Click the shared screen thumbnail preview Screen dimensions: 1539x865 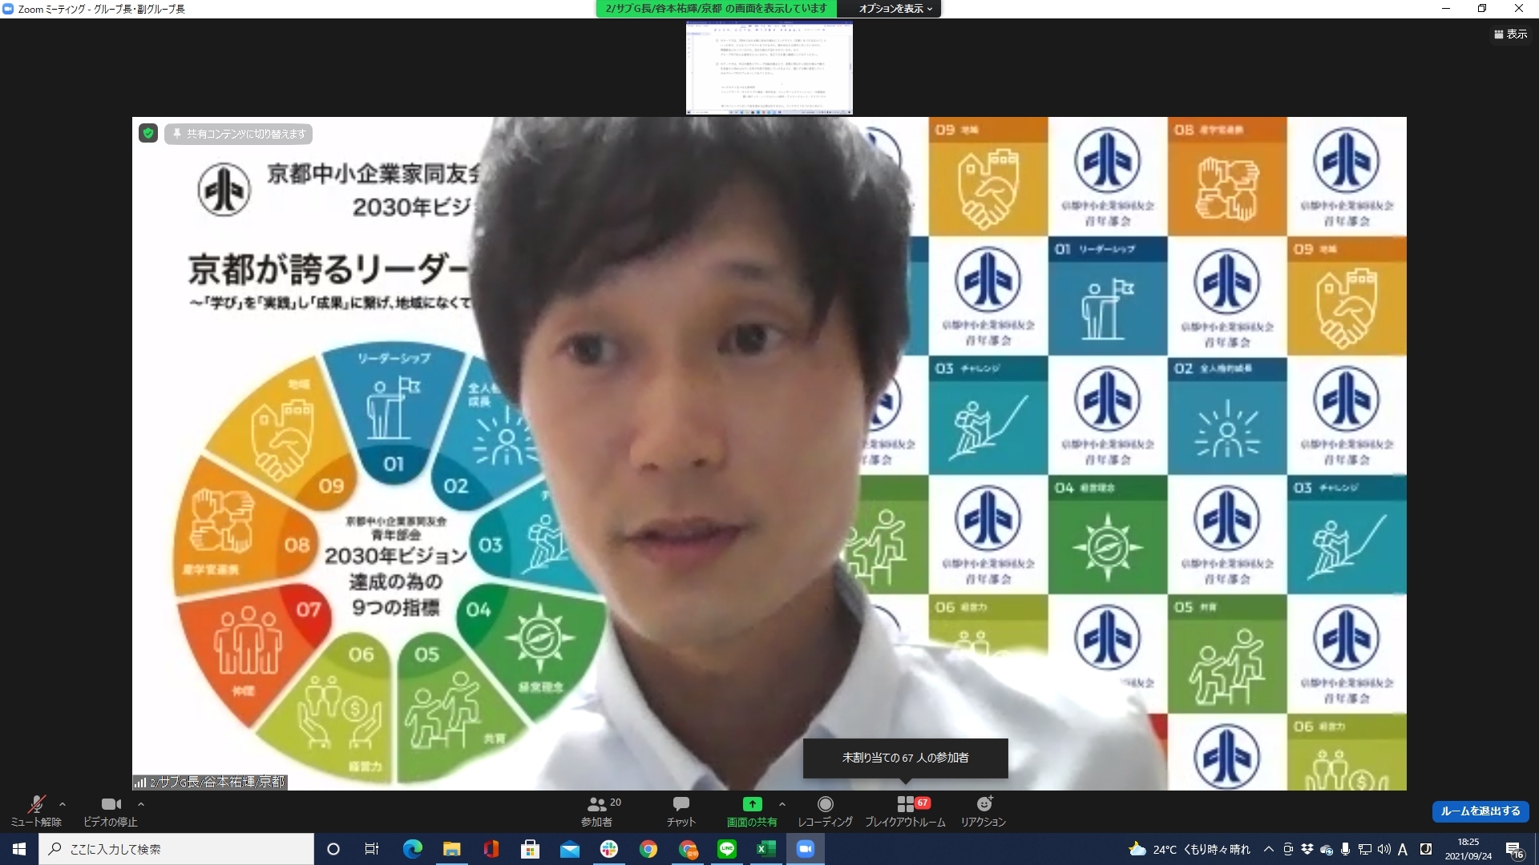click(769, 68)
